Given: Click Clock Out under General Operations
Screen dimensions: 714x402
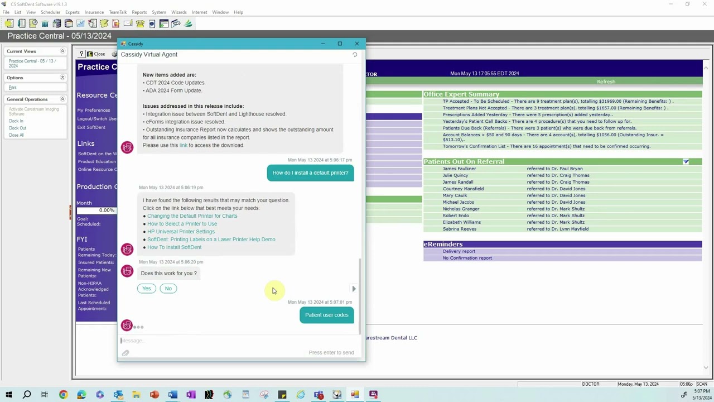Looking at the screenshot, I should click(x=17, y=128).
